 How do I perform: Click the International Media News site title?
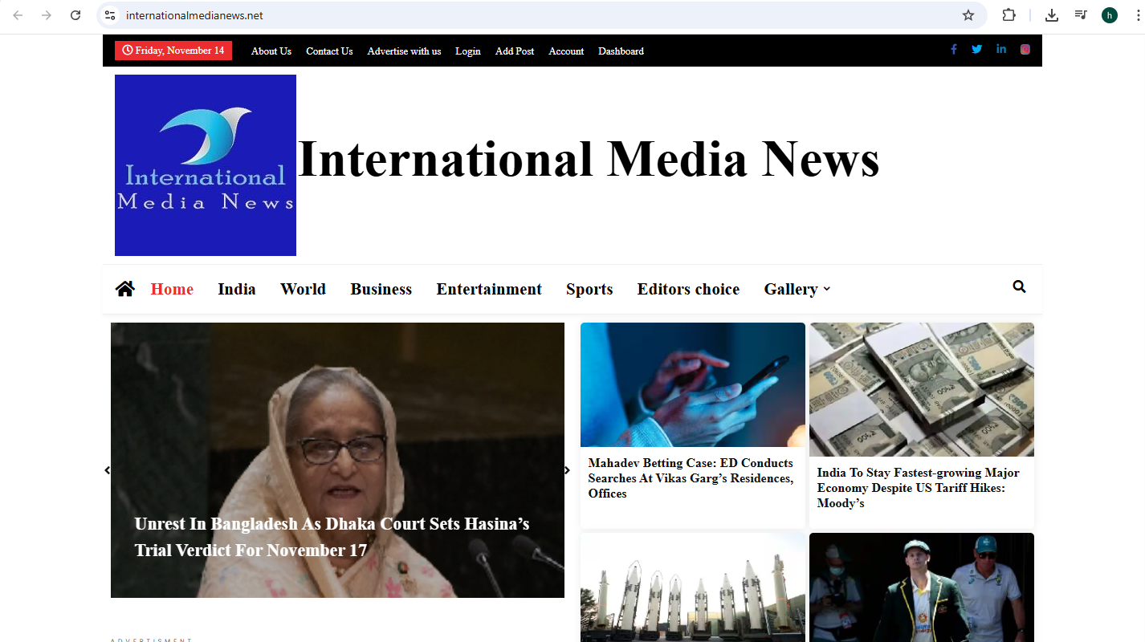[x=589, y=159]
